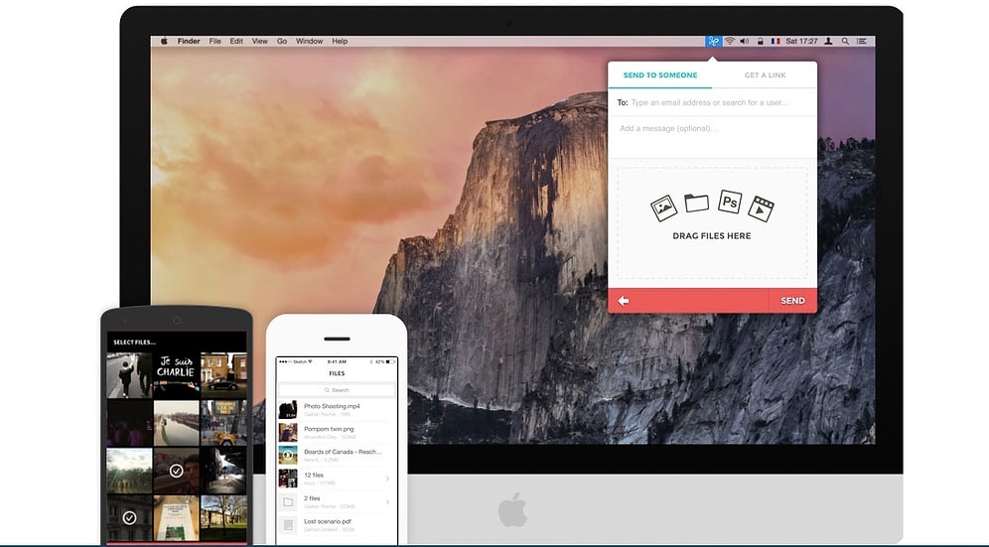The width and height of the screenshot is (989, 547).
Task: Click the folder icon in drop zone
Action: pos(697,203)
